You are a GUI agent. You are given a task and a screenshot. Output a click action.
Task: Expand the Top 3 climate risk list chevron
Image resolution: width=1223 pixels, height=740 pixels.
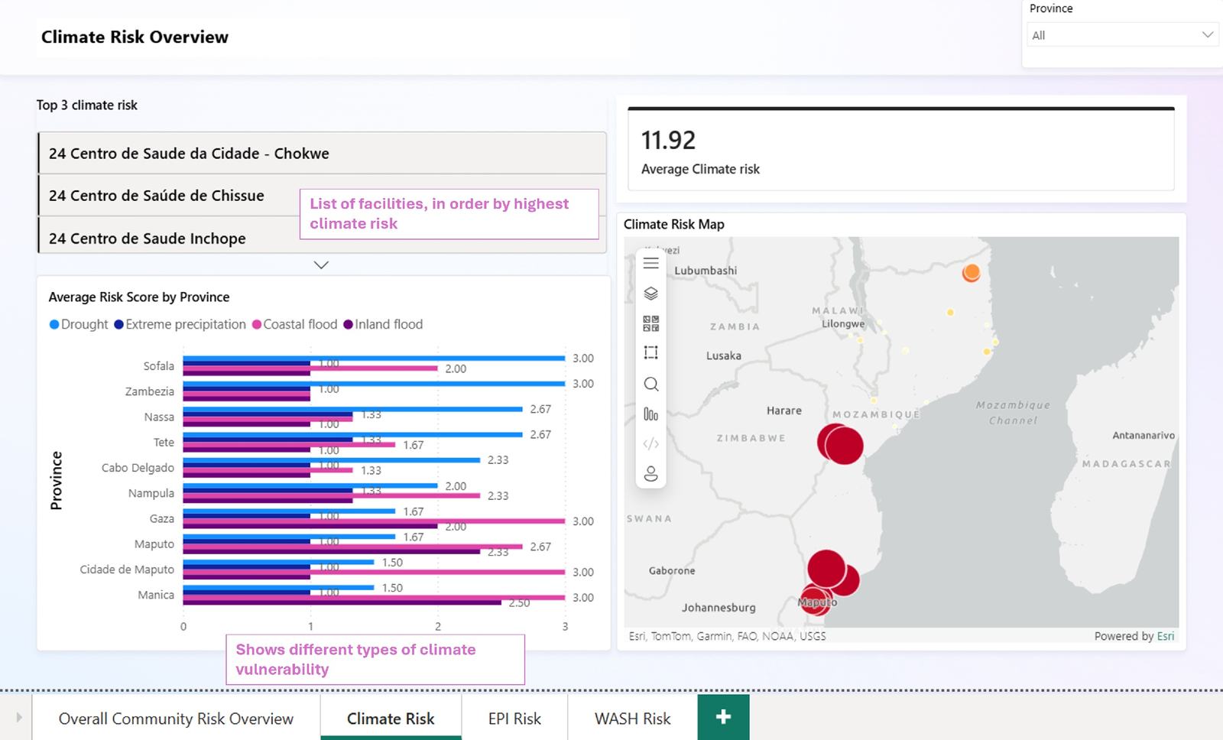click(x=321, y=265)
